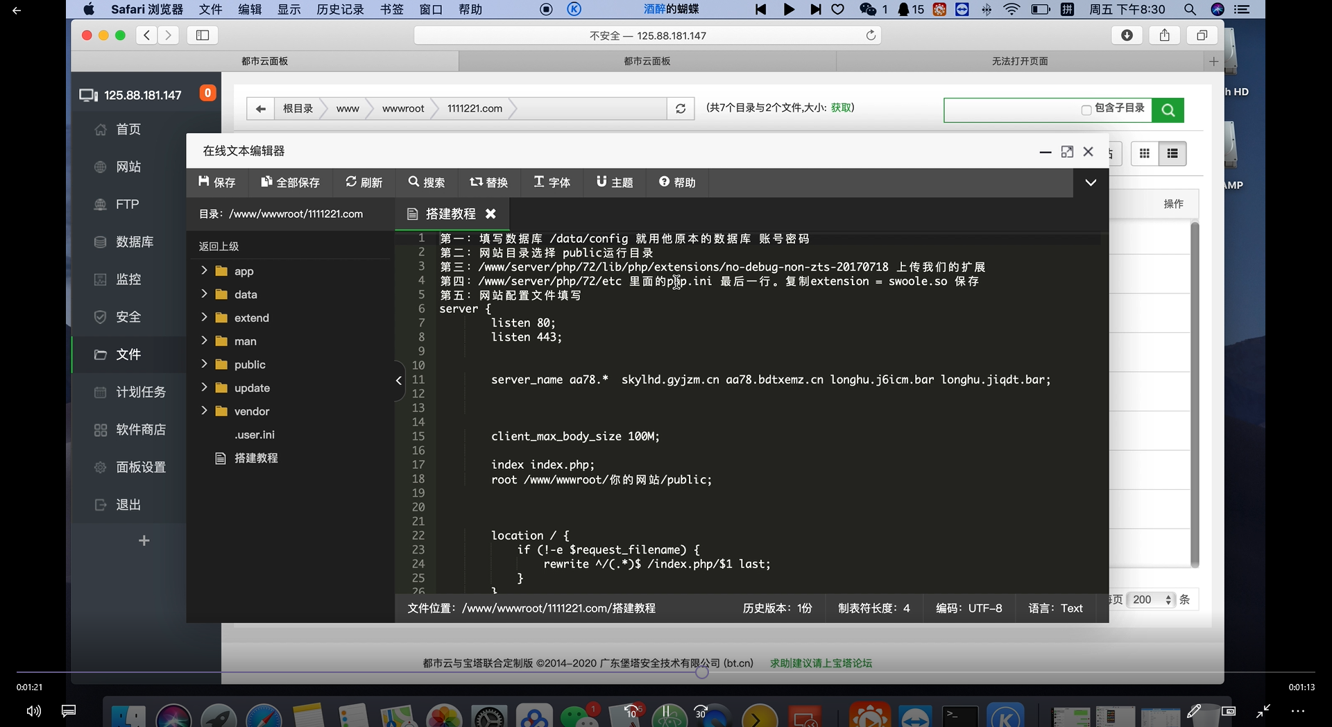Open the Database menu in sidebar
Screen dimensions: 1332x727
click(x=134, y=242)
